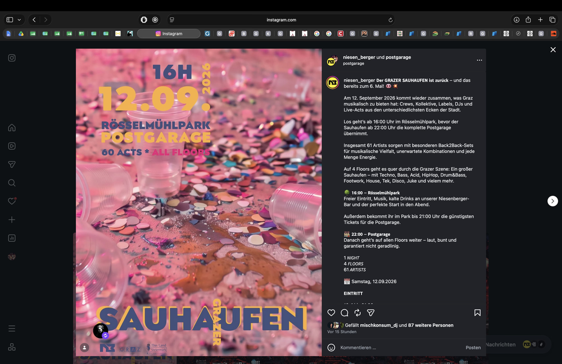Screen dimensions: 562x364
Task: Save the post with the bookmark icon
Action: click(x=477, y=313)
